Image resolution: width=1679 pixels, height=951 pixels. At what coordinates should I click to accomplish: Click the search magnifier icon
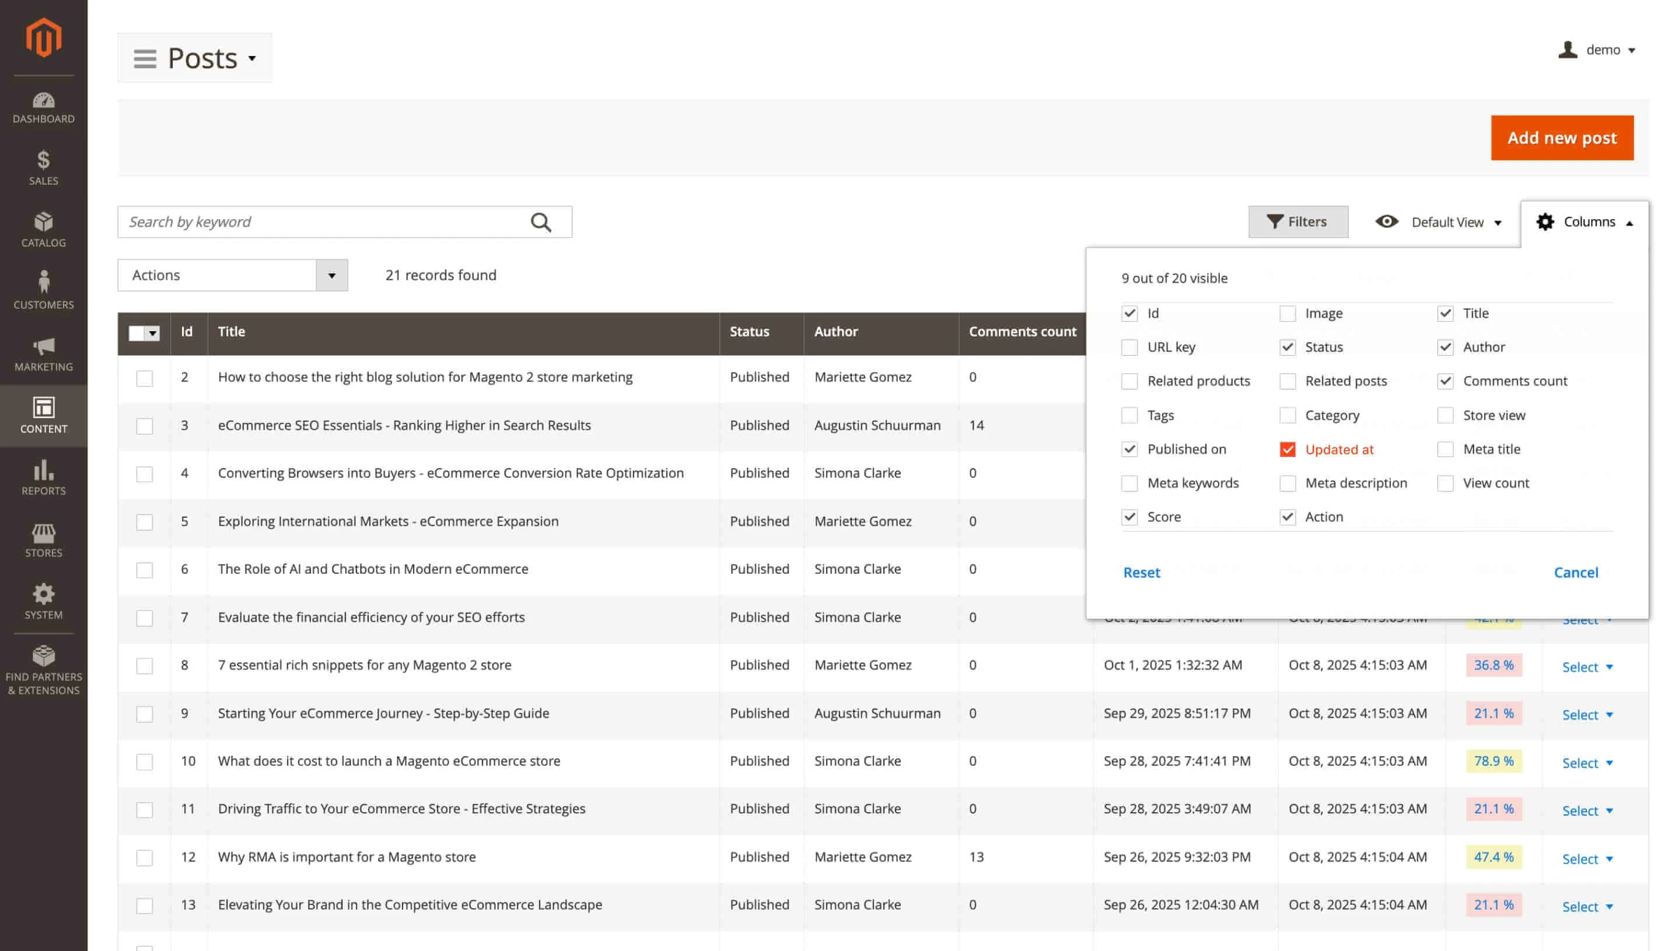click(x=540, y=222)
